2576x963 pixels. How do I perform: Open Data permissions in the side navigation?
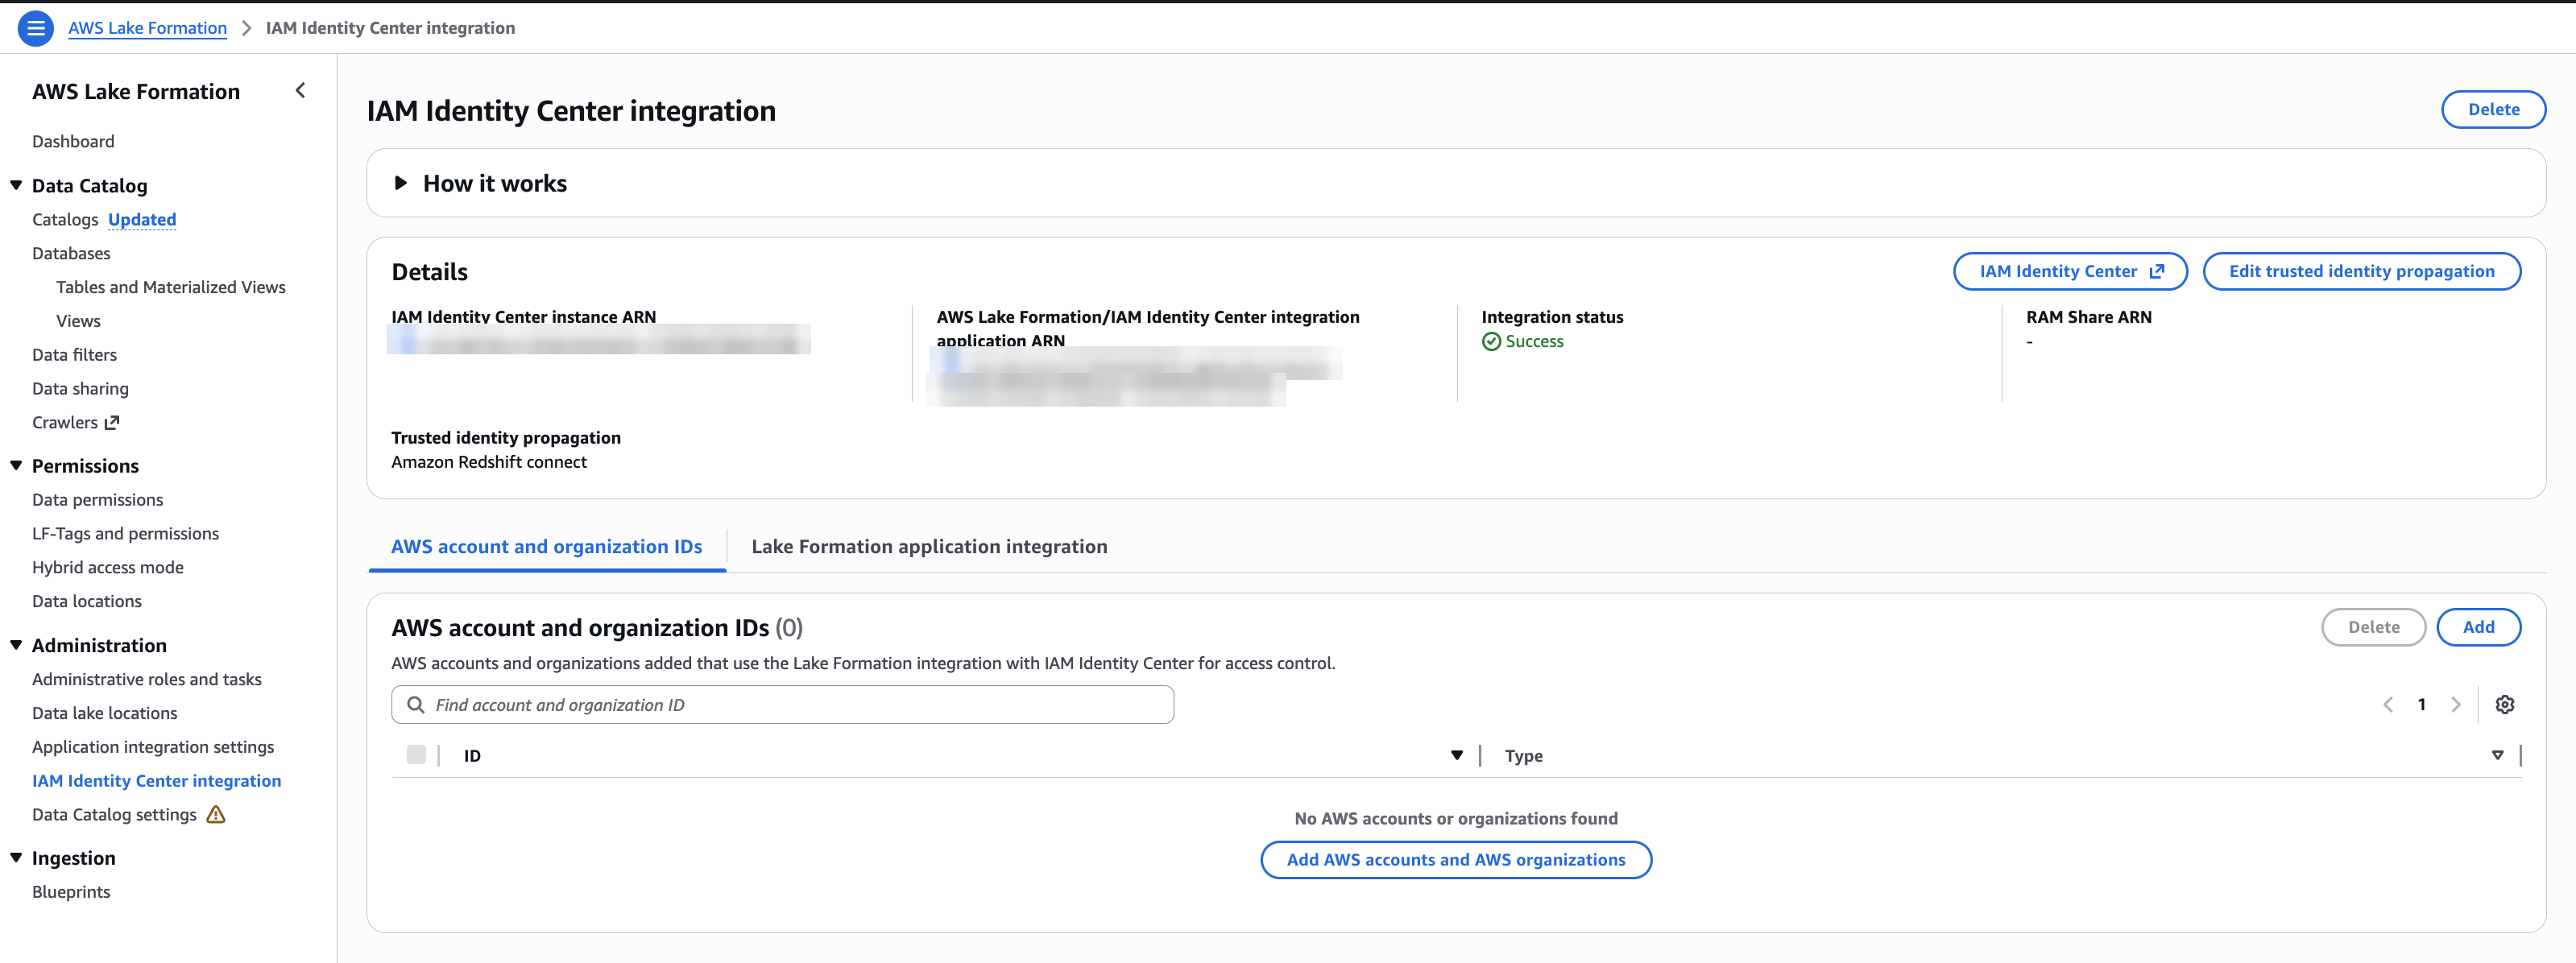tap(97, 500)
